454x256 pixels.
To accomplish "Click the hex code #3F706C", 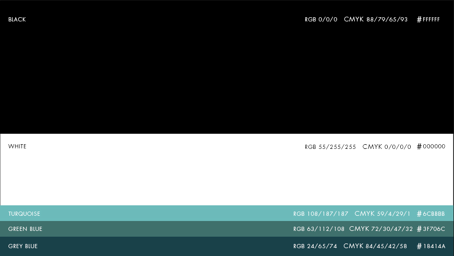I will pos(431,229).
